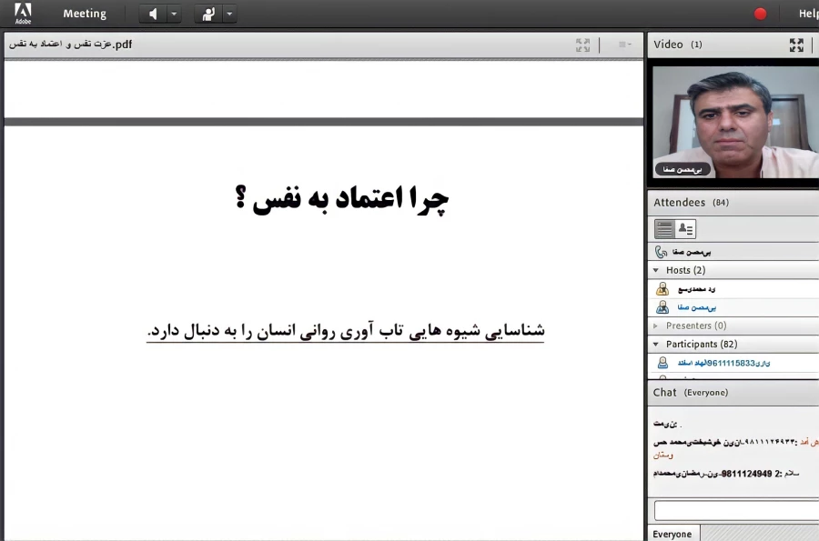Viewport: 819px width, 541px height.
Task: Toggle attendee status icon beside first participant
Action: point(662,362)
